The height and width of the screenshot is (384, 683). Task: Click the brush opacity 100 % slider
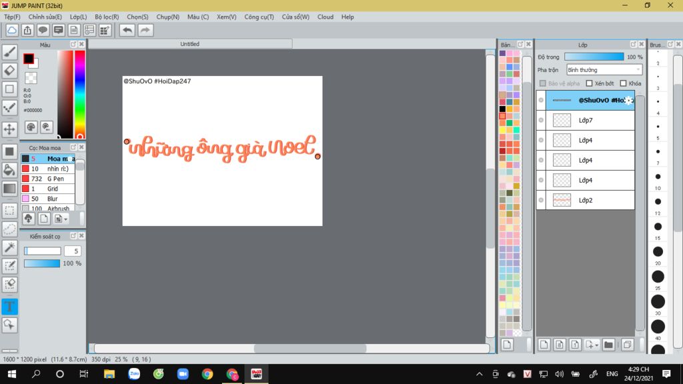point(42,263)
